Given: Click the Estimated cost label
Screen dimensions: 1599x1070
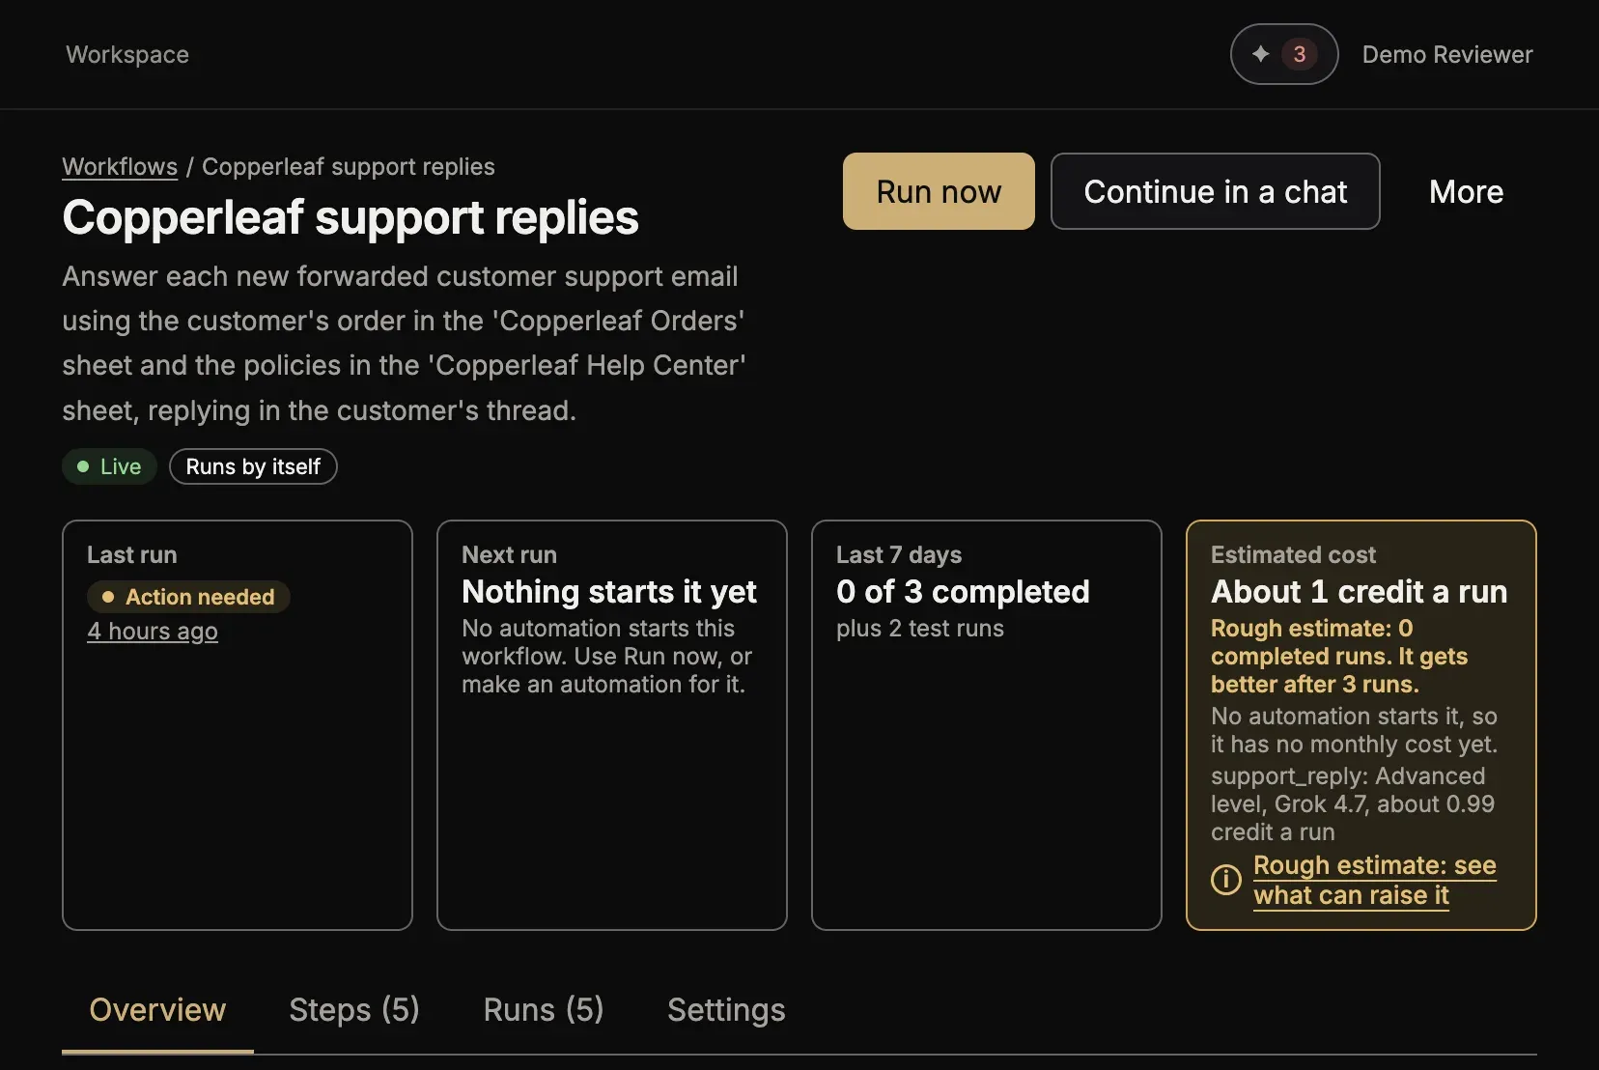Looking at the screenshot, I should [1293, 555].
